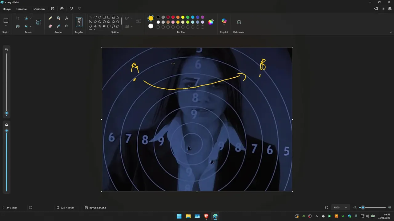Click the brush size slider handle

tap(6, 113)
